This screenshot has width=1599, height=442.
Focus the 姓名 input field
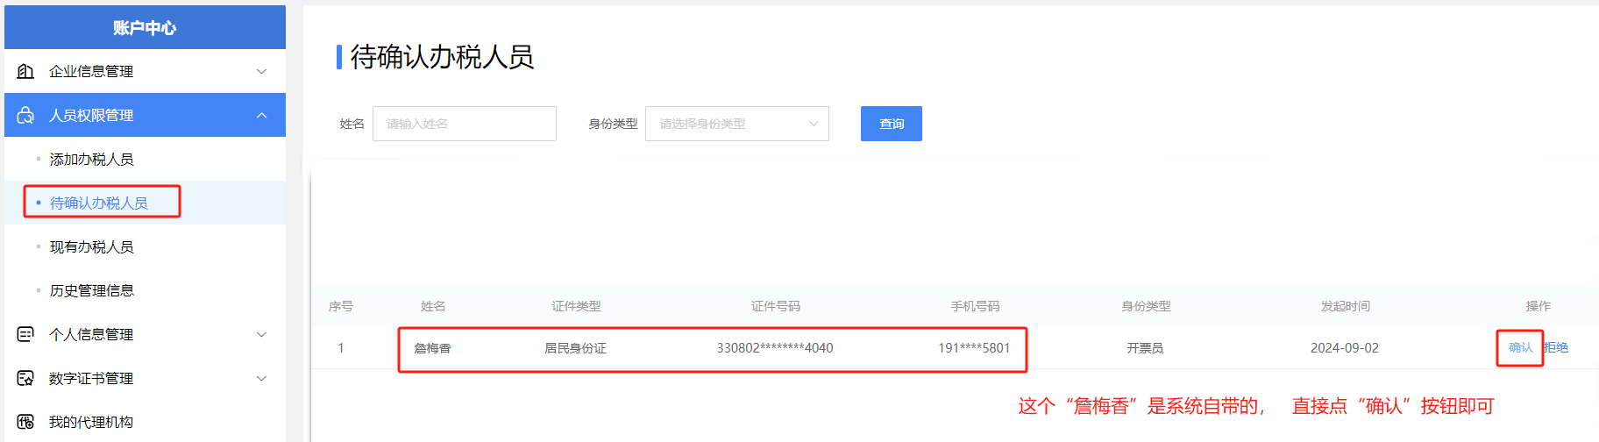pyautogui.click(x=465, y=124)
